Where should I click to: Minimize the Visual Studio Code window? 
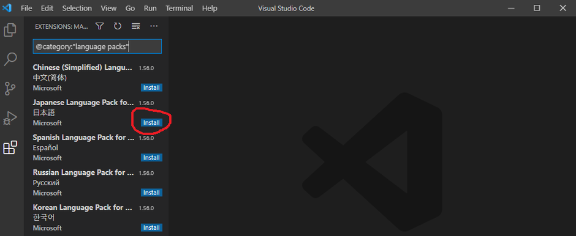click(x=511, y=8)
